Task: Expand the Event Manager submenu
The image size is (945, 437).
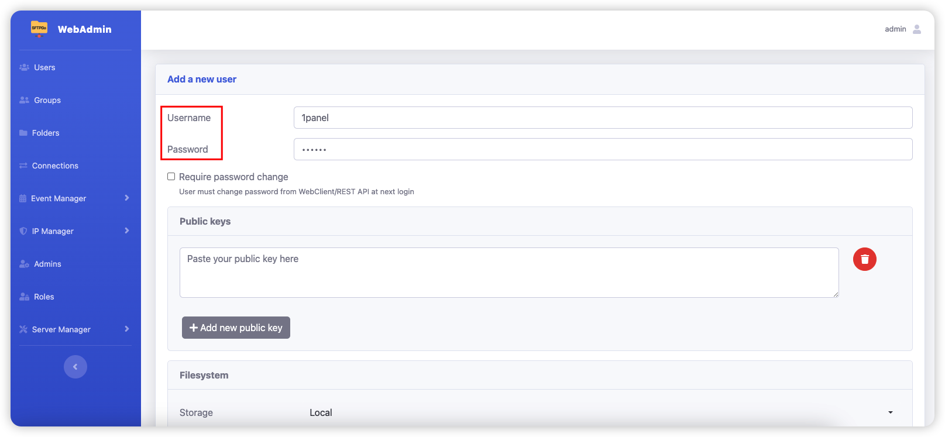Action: (x=127, y=198)
